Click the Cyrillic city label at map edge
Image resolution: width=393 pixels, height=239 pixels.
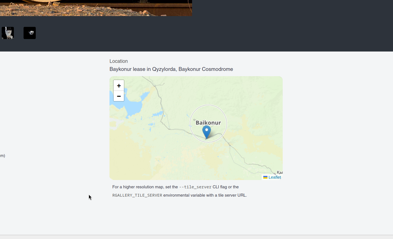point(280,172)
